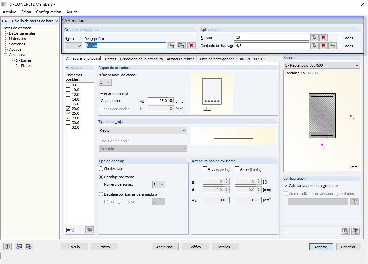This screenshot has height=264, width=368.
Task: Switch to the Cercos tab
Action: (x=111, y=58)
